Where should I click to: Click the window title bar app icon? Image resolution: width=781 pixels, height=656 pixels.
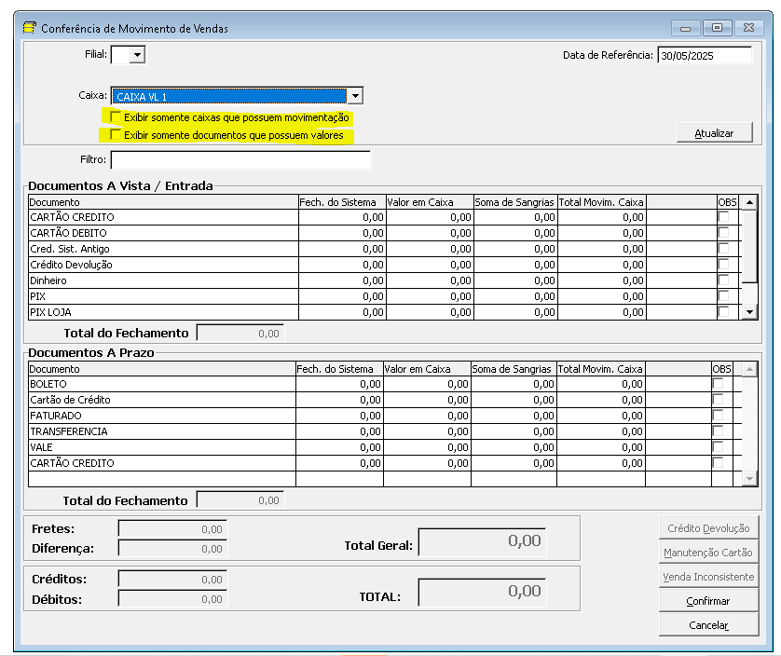(x=30, y=28)
